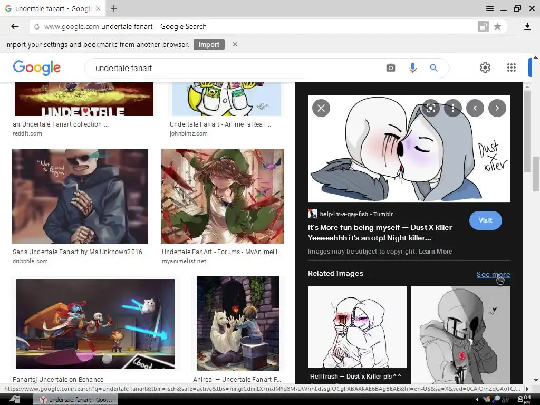Click the taskbar clock

(525, 399)
